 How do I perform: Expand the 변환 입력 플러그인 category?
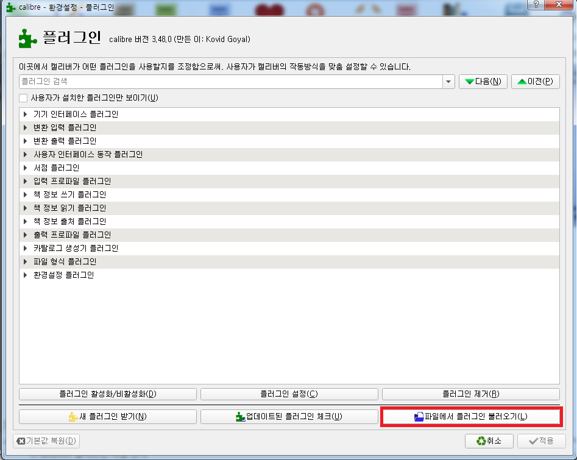pos(25,128)
